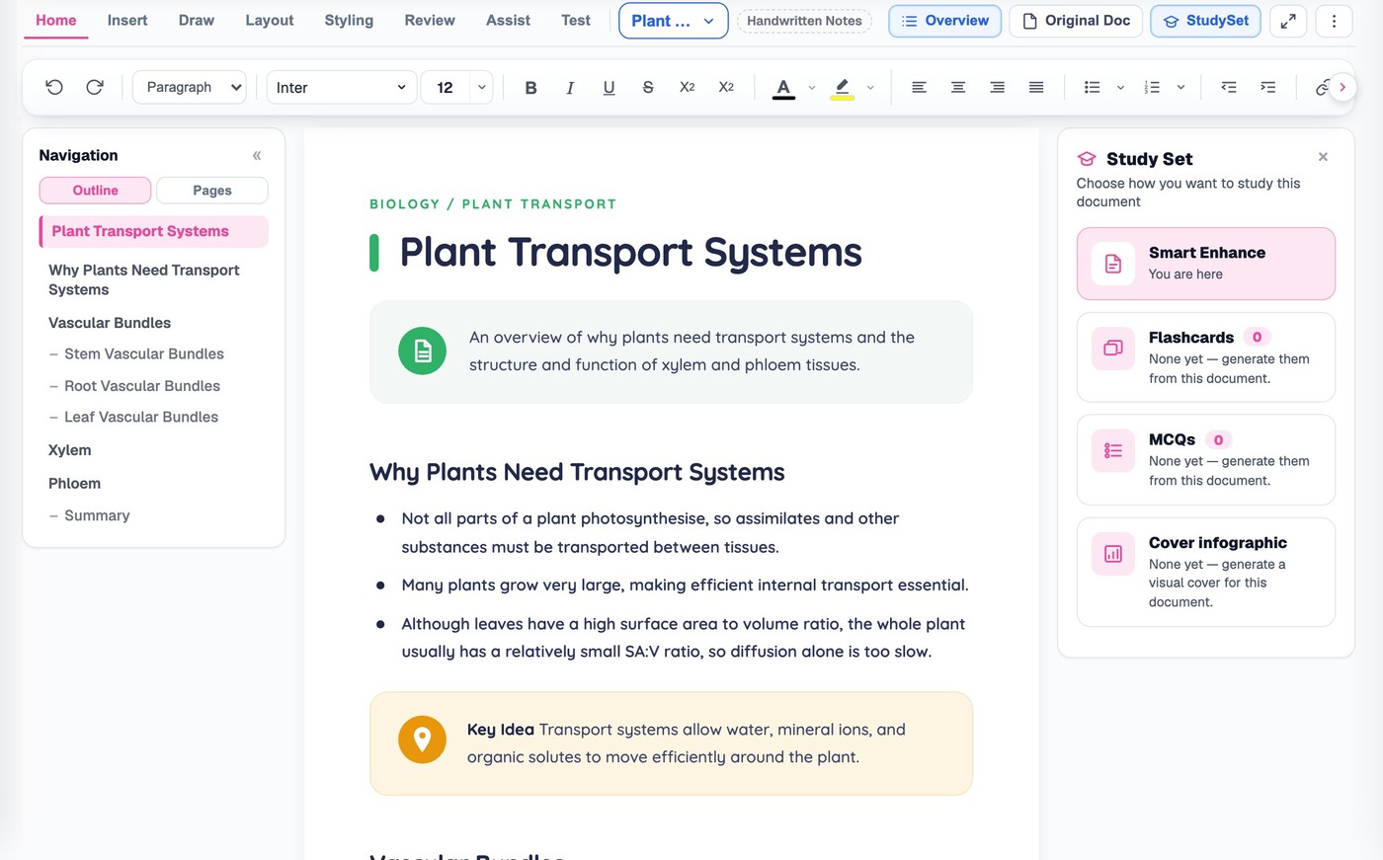Underline the selected text
The width and height of the screenshot is (1383, 860).
tap(609, 87)
